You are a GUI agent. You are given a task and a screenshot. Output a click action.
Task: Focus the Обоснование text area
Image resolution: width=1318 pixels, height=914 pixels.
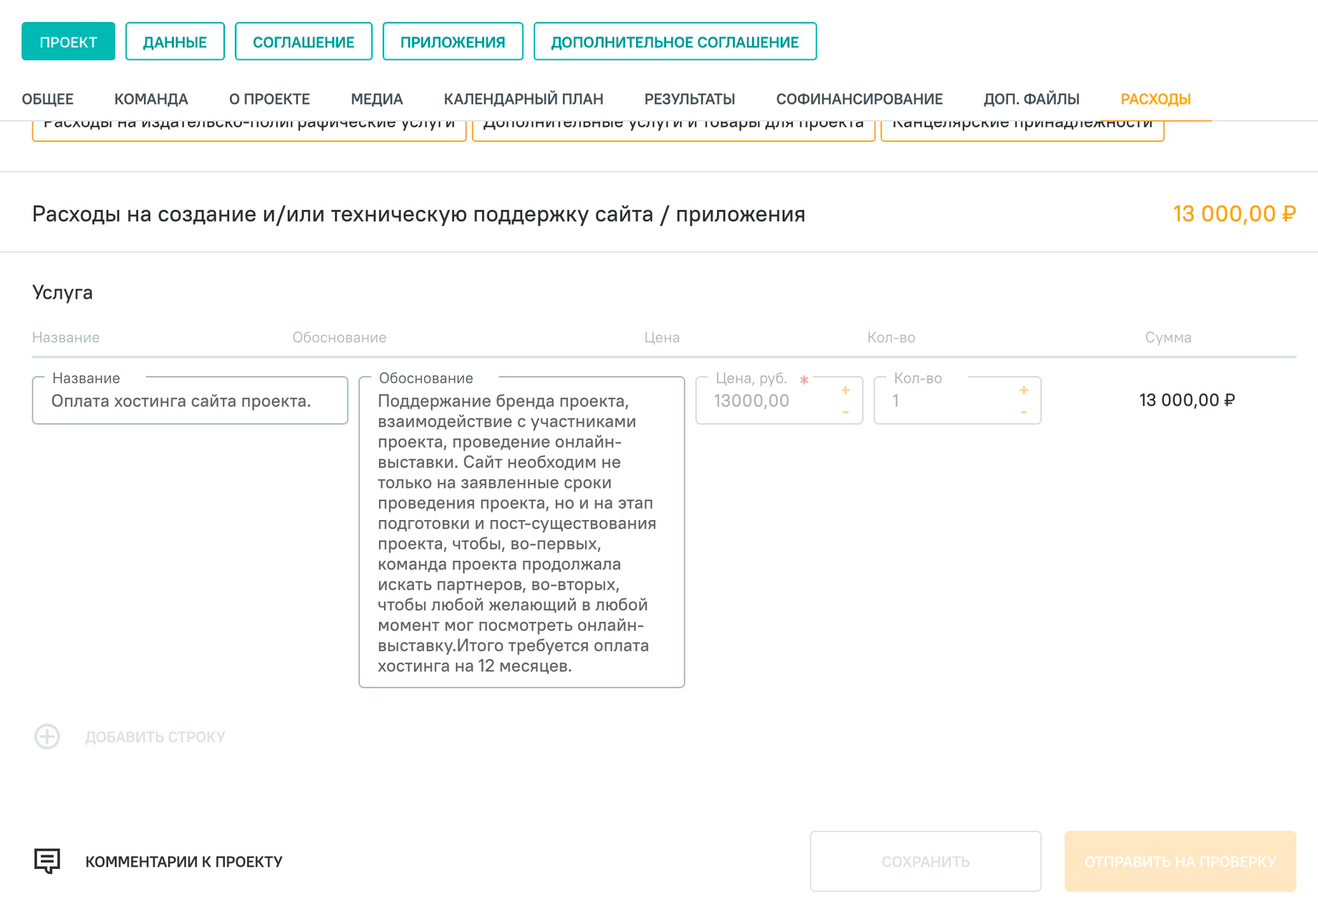pos(521,532)
